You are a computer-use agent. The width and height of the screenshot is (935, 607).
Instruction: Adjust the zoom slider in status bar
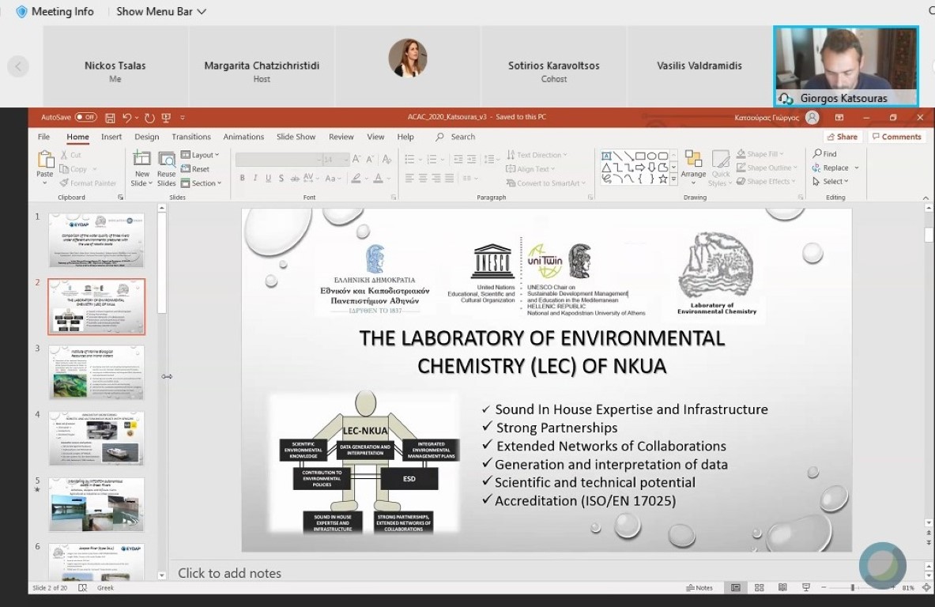pos(852,588)
